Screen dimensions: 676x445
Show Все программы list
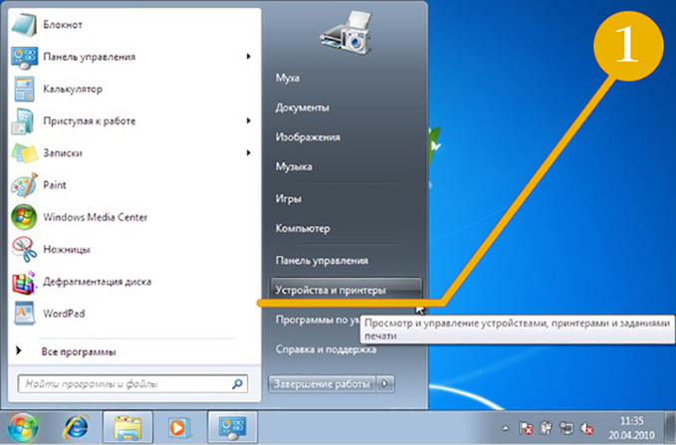(x=78, y=351)
